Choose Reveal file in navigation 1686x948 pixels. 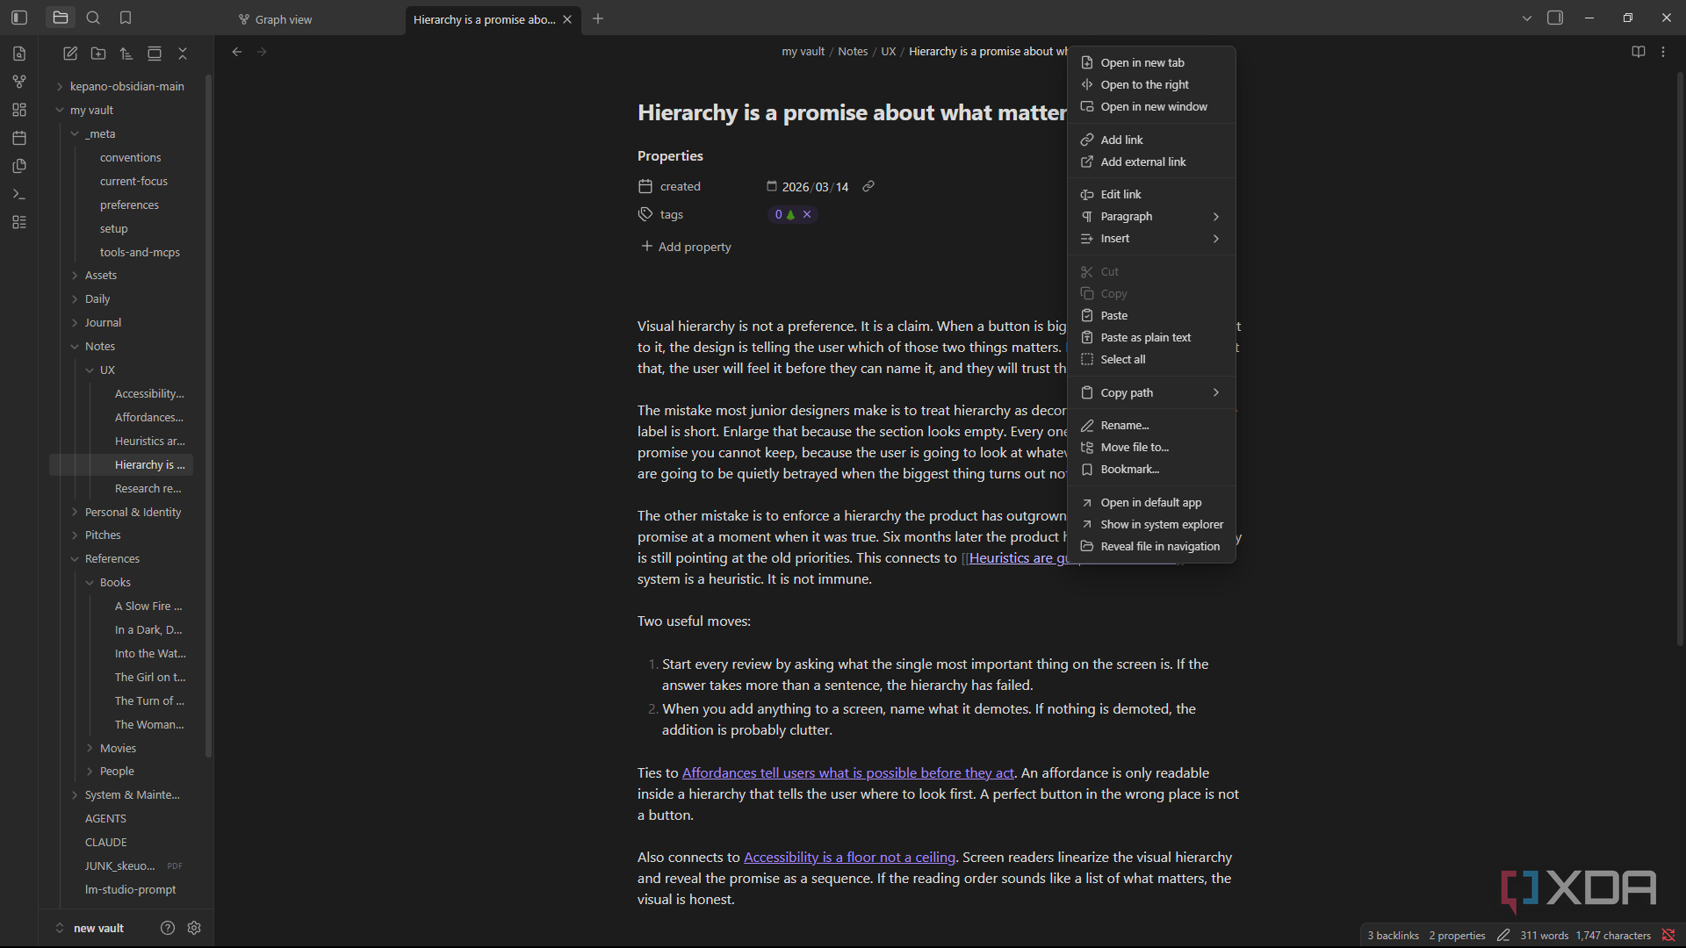(x=1151, y=546)
